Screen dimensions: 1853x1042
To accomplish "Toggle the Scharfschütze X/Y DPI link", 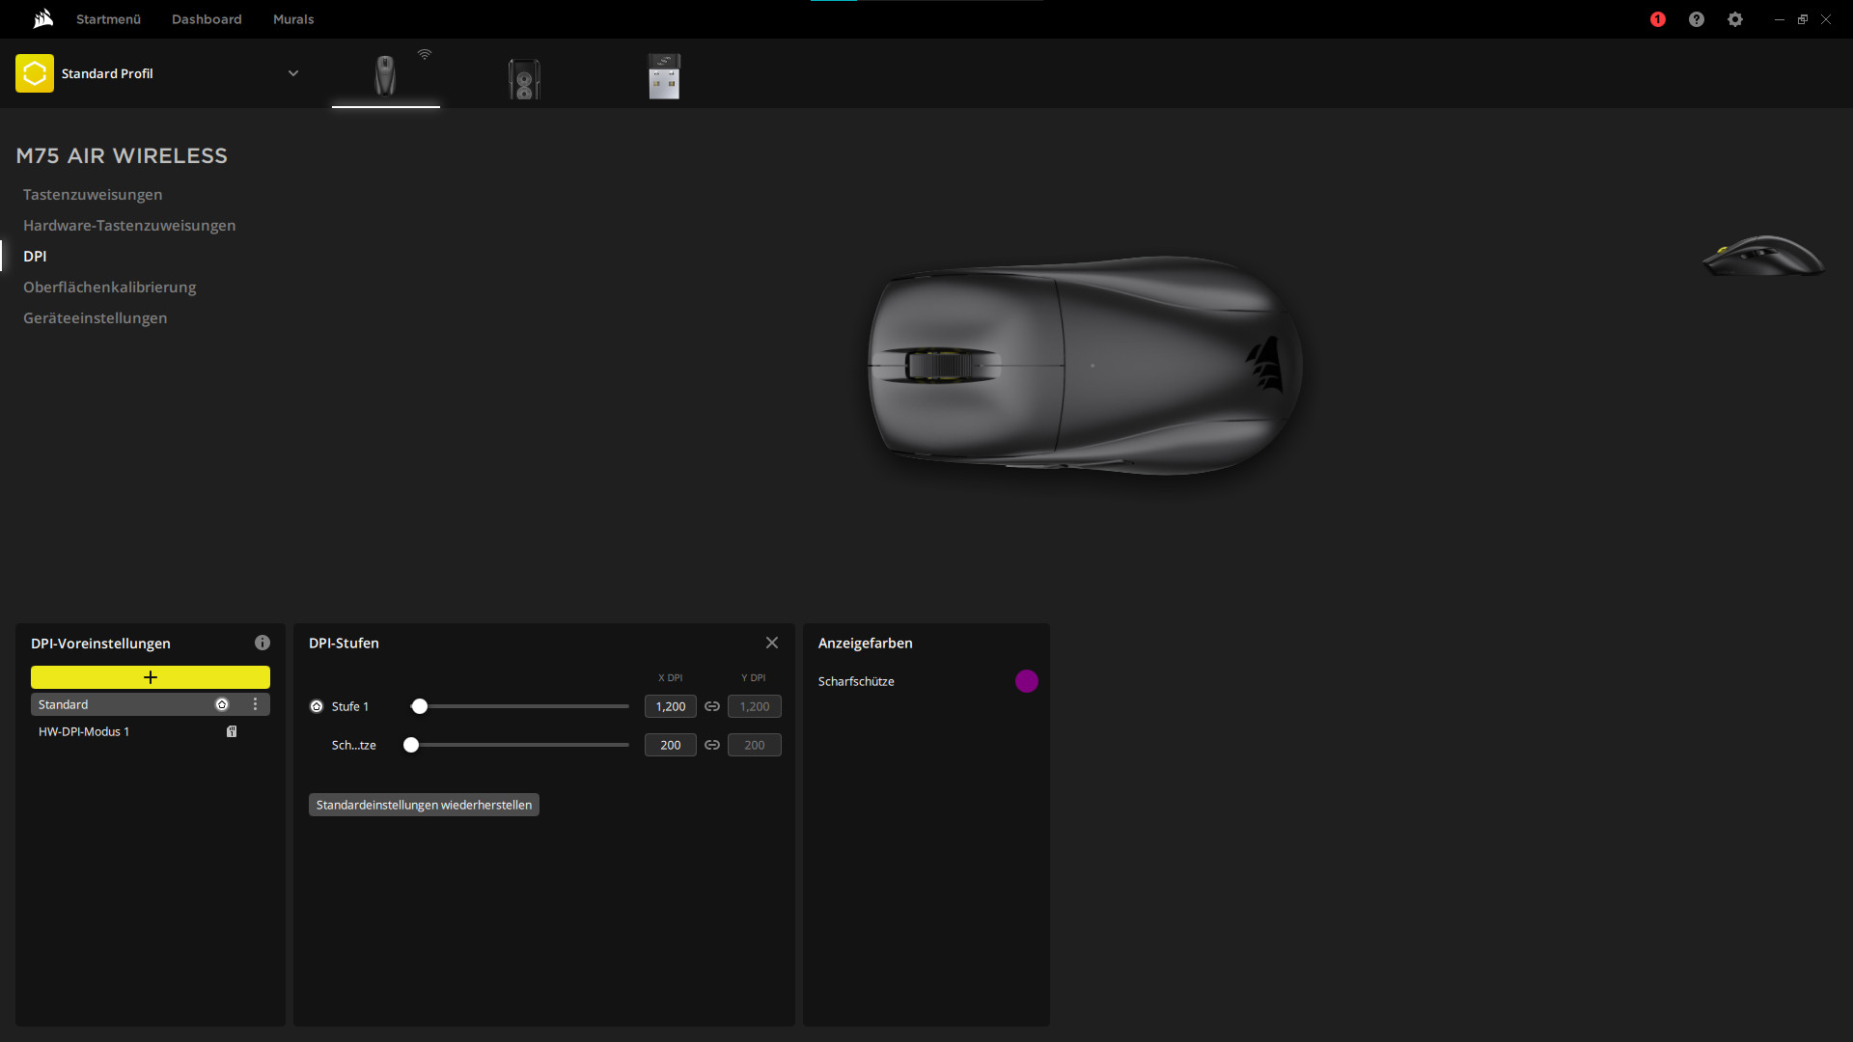I will tap(712, 745).
